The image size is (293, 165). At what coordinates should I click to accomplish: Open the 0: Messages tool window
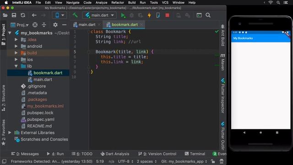pos(25,154)
